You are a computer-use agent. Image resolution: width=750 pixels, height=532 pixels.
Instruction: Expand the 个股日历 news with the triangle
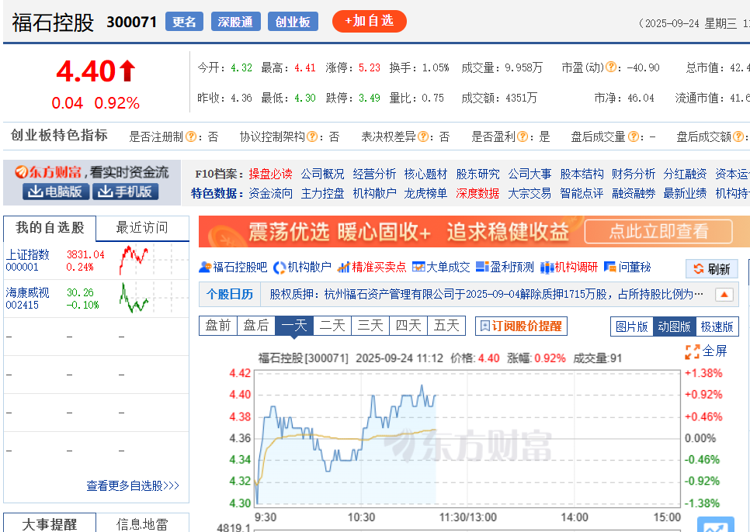click(x=724, y=295)
